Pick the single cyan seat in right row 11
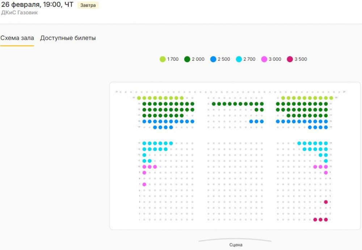Screen dimensions: 362x250 pos(326,161)
